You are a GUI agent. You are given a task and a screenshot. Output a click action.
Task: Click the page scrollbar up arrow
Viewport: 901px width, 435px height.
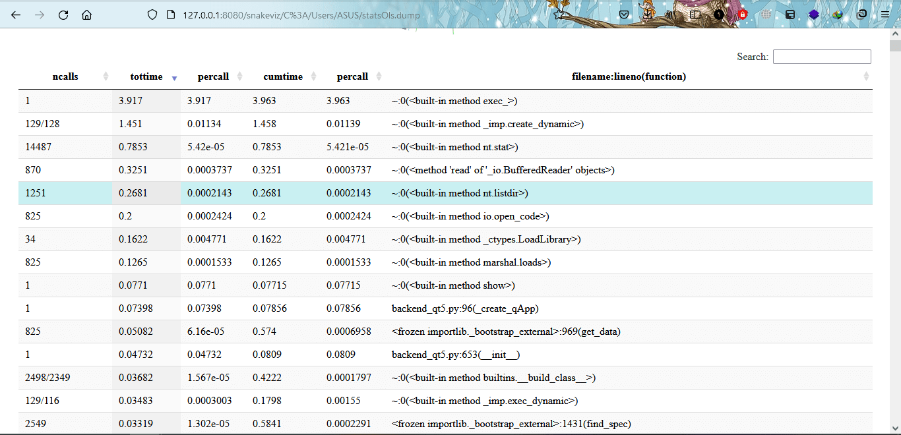pyautogui.click(x=896, y=33)
